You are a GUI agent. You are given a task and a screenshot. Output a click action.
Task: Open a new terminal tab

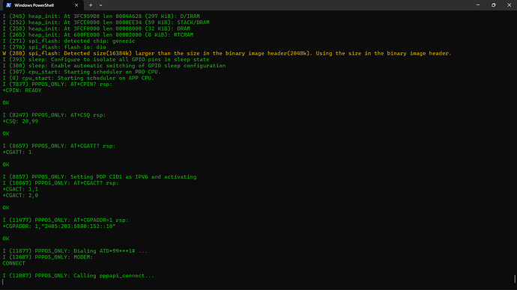[x=91, y=5]
